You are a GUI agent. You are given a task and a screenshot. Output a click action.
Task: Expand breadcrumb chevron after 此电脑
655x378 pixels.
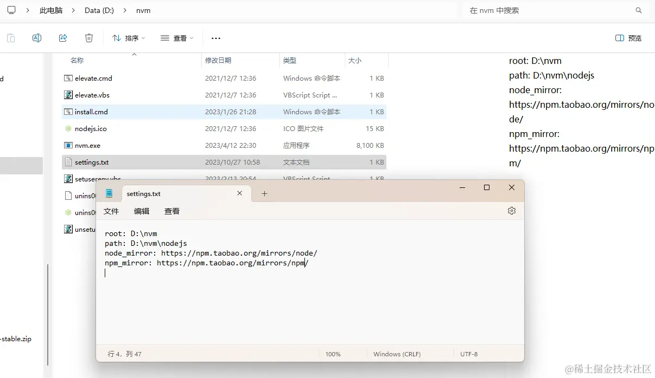pyautogui.click(x=74, y=10)
